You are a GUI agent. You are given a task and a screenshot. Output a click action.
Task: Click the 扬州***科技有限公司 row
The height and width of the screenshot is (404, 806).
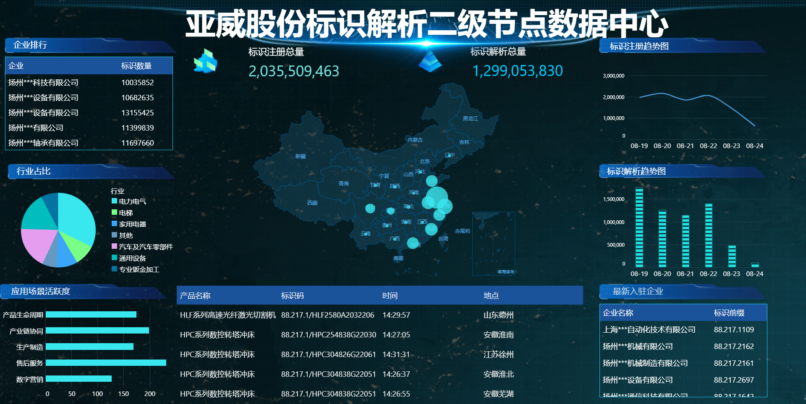click(89, 83)
